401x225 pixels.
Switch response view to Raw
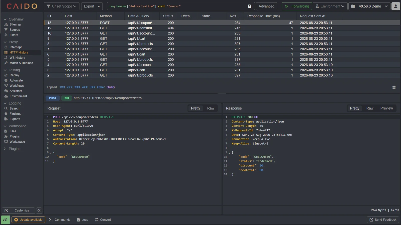click(370, 108)
